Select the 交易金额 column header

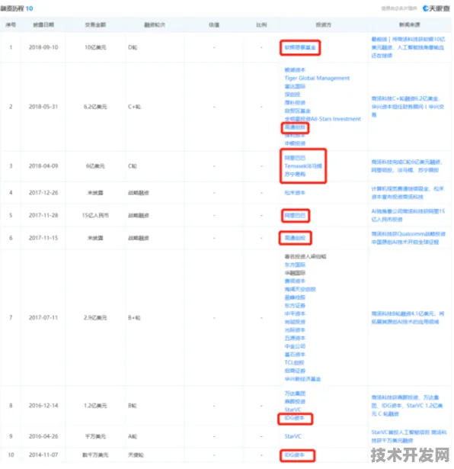click(95, 24)
